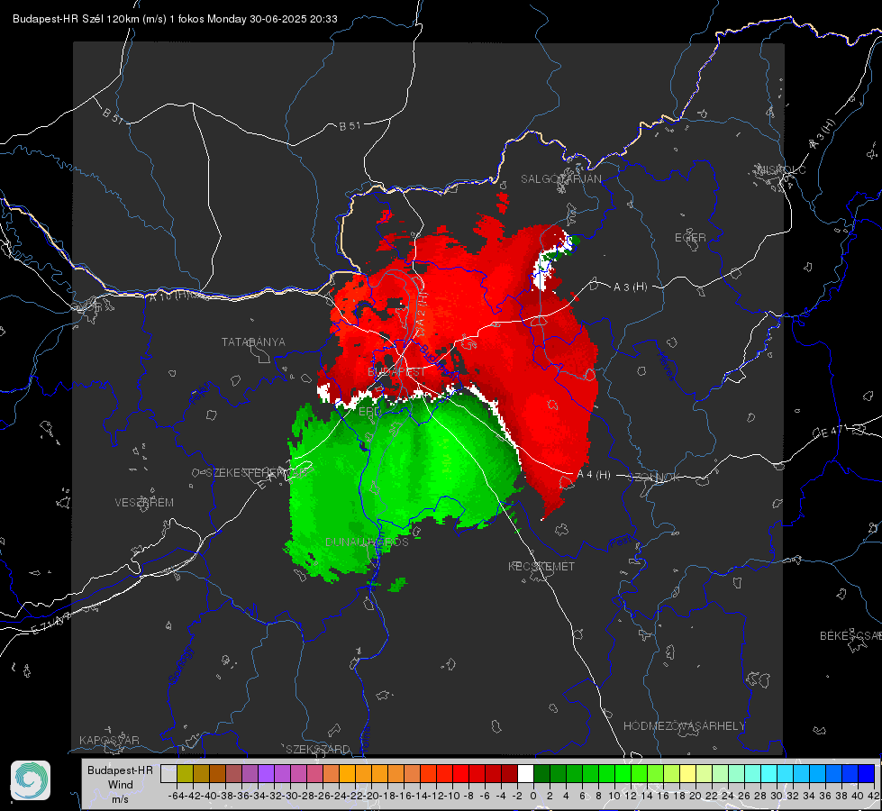Click the blue Somogy county label
This screenshot has height=811, width=882.
point(180,665)
